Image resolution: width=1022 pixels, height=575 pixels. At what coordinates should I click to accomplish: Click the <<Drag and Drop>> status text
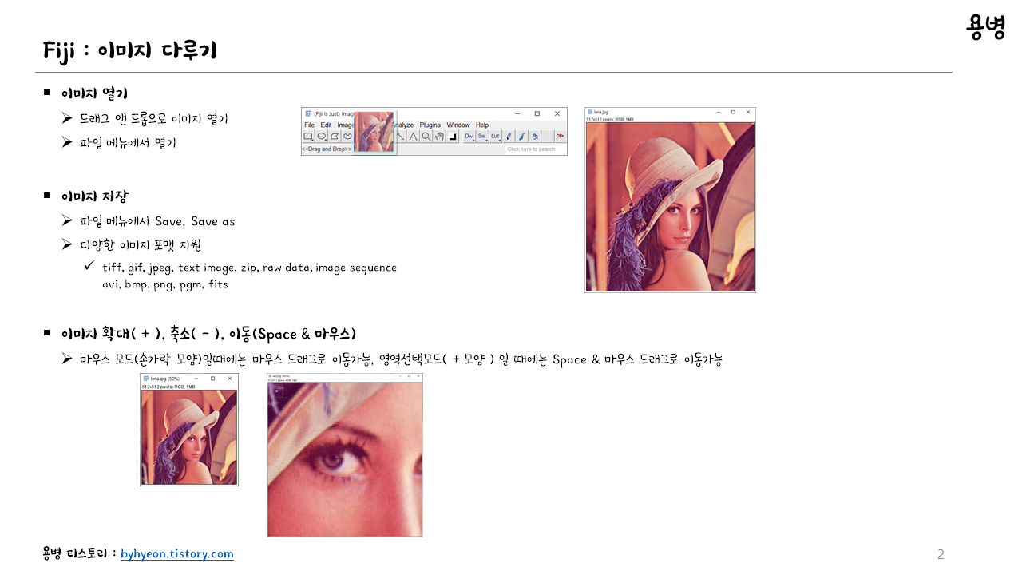point(327,149)
